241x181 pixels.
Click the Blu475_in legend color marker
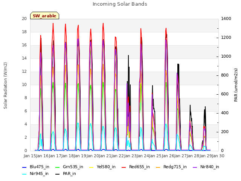point(24,167)
